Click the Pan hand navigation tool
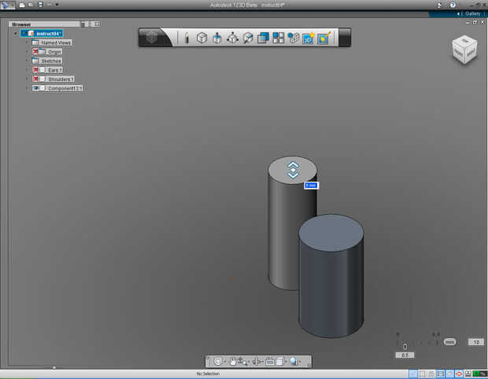 [x=234, y=362]
